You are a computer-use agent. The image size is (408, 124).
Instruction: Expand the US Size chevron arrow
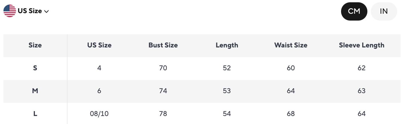(x=47, y=11)
